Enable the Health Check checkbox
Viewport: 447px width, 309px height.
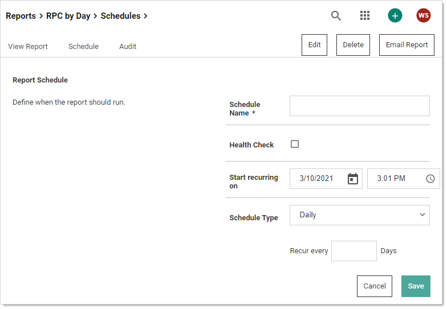pyautogui.click(x=295, y=145)
